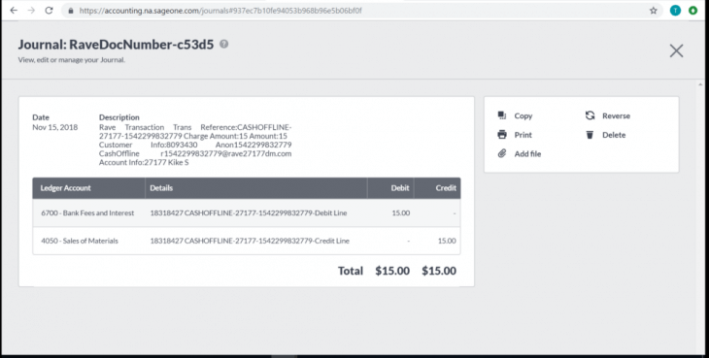Screen dimensions: 709x358
Task: Select the 6700 - Bank Fees and Interest row
Action: tap(247, 212)
